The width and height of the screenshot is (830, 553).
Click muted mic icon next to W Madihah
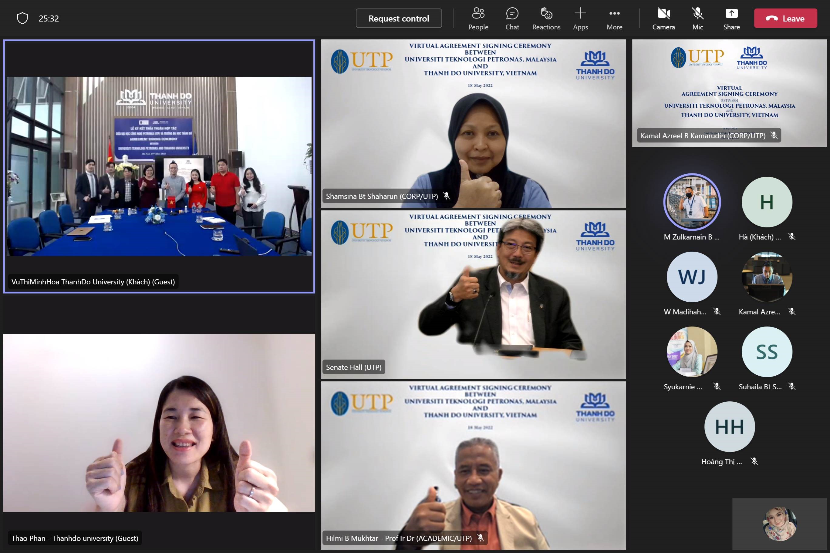[x=717, y=311]
